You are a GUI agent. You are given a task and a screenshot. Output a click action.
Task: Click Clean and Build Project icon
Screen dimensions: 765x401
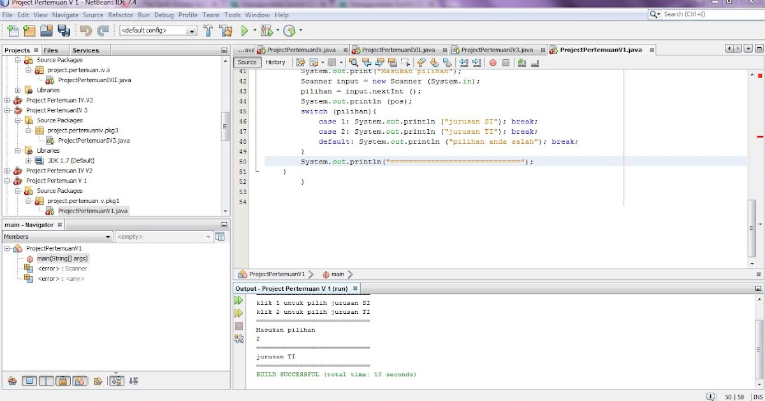click(x=226, y=31)
